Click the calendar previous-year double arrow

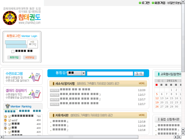[x=159, y=81]
